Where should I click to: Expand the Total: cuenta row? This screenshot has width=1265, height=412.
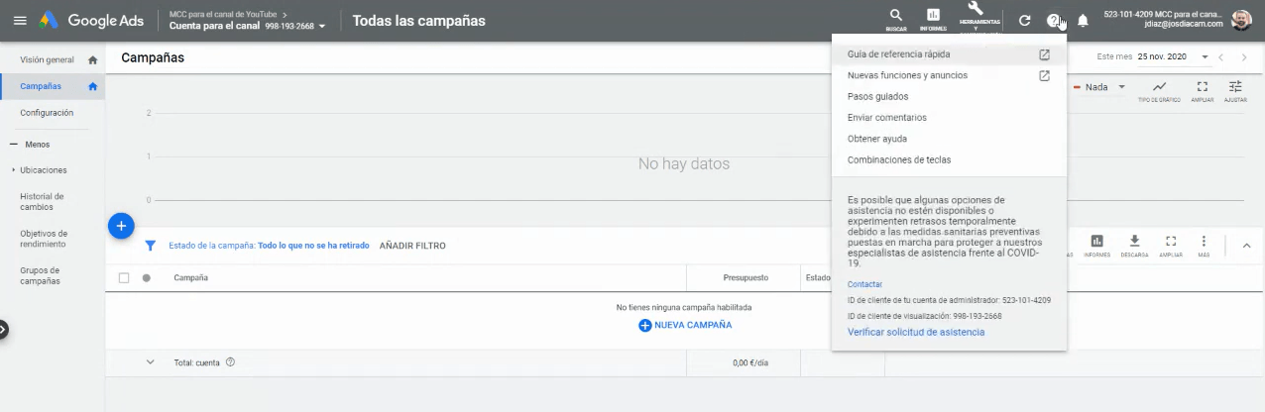[x=151, y=362]
